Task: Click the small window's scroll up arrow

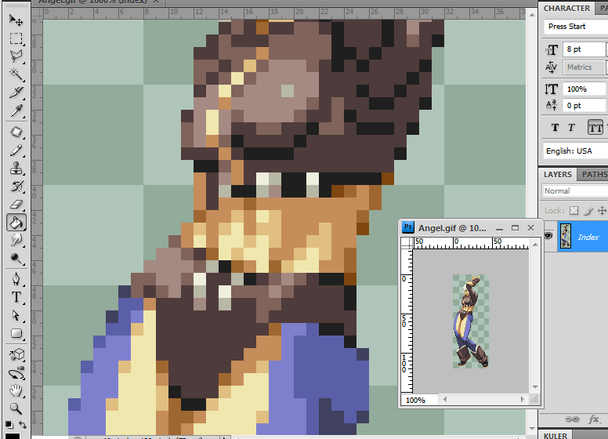Action: coord(535,245)
